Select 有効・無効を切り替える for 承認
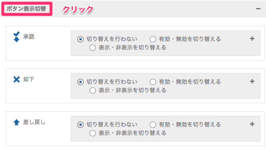Screen dimensions: 266x150 coord(153,39)
